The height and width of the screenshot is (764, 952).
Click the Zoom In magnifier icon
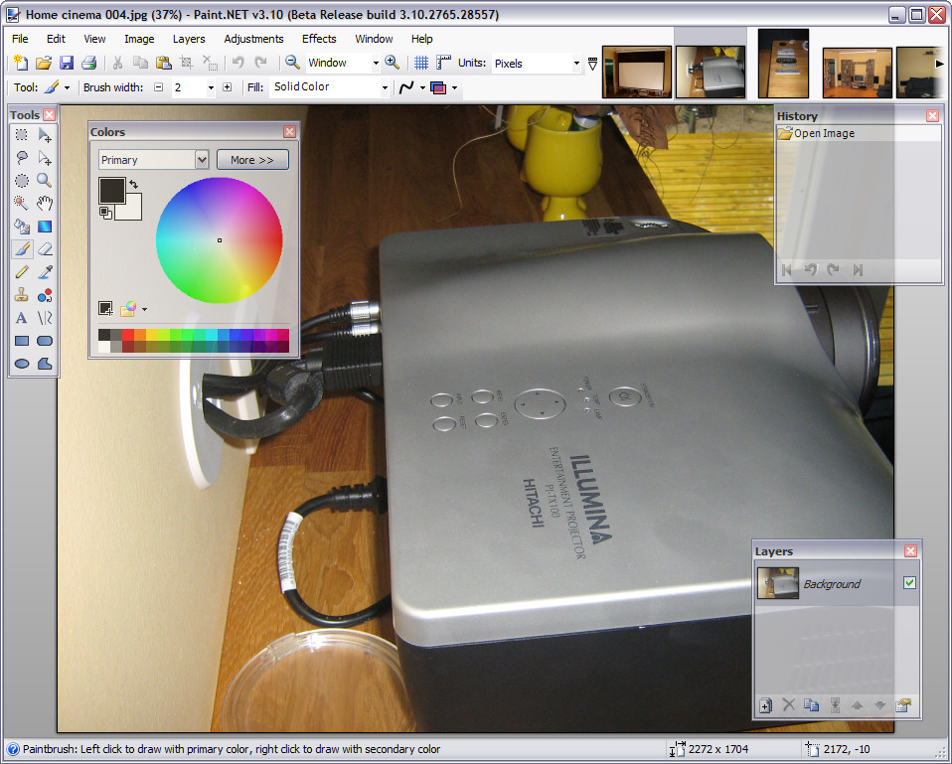(392, 63)
